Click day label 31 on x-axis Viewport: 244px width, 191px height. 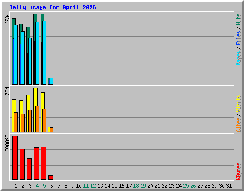[x=229, y=186]
